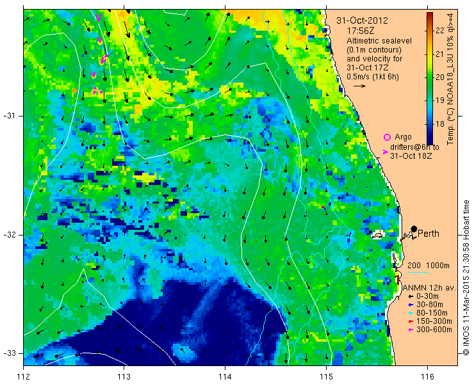Click the longitude axis label 113
The width and height of the screenshot is (474, 384).
124,377
